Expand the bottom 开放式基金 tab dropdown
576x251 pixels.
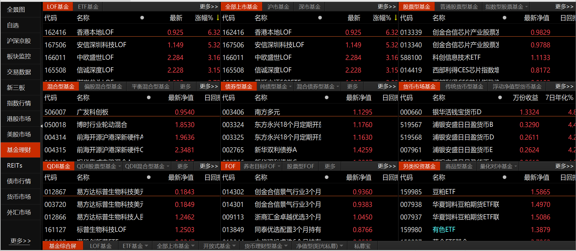pos(234,246)
